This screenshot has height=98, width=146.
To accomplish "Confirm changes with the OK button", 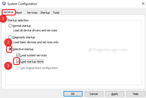I will click(x=73, y=94).
